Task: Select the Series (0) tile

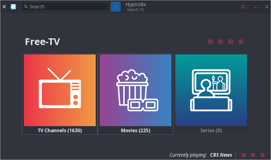Action: click(x=211, y=94)
